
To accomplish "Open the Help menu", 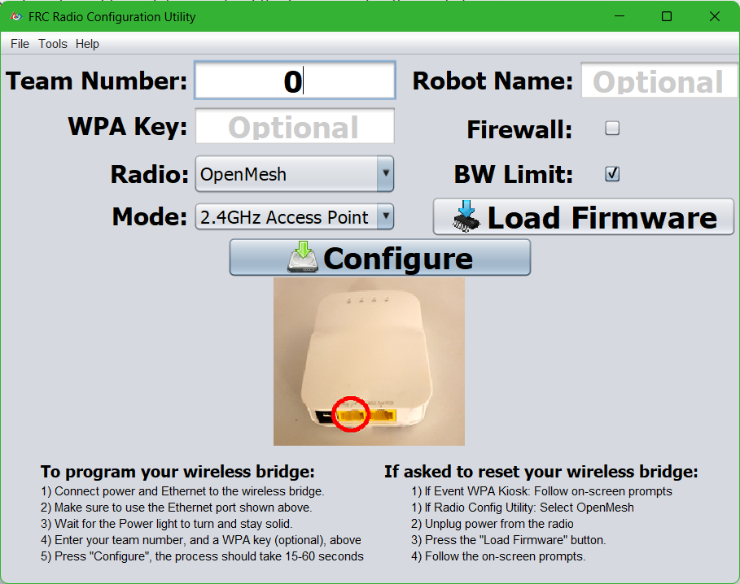I will pyautogui.click(x=86, y=44).
